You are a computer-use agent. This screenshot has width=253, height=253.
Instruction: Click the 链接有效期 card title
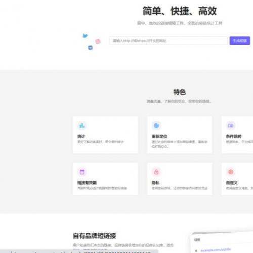pyautogui.click(x=87, y=183)
